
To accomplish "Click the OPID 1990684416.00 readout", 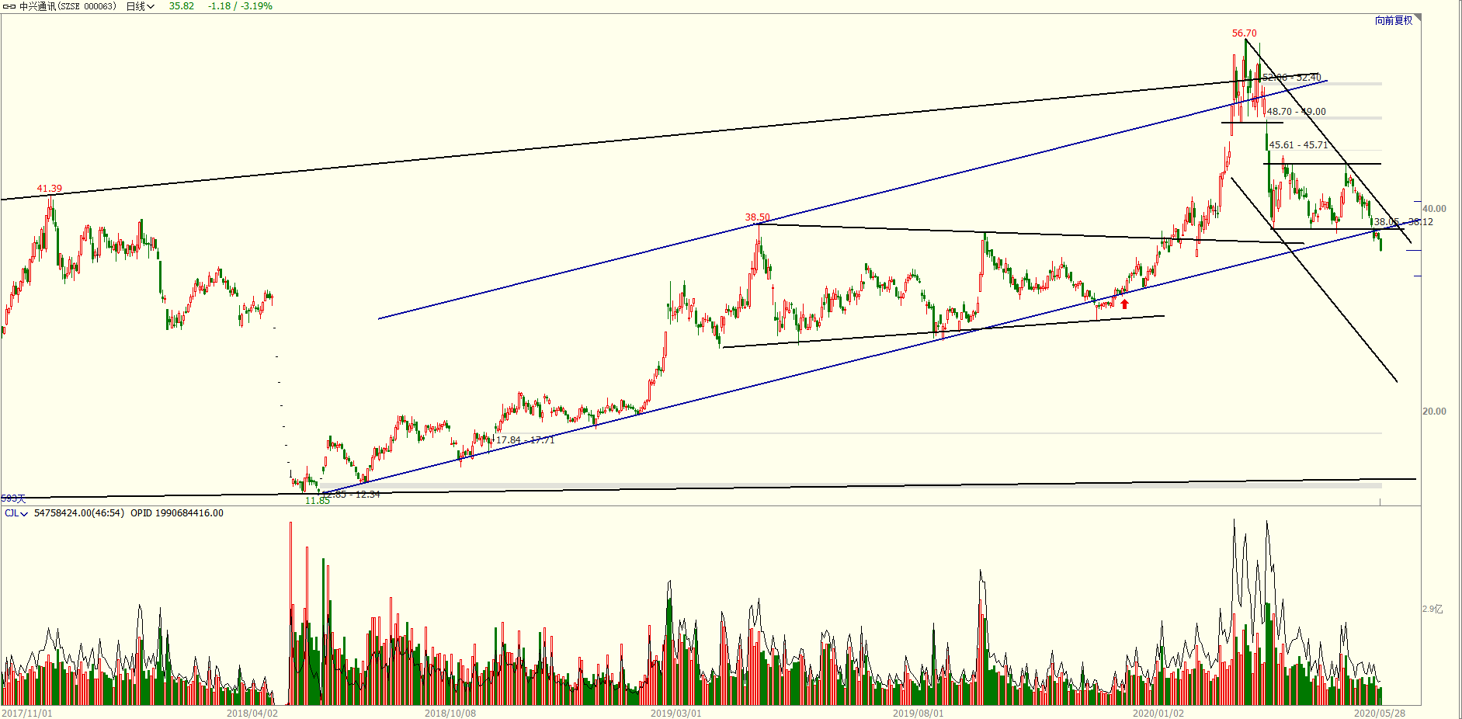I will click(177, 513).
